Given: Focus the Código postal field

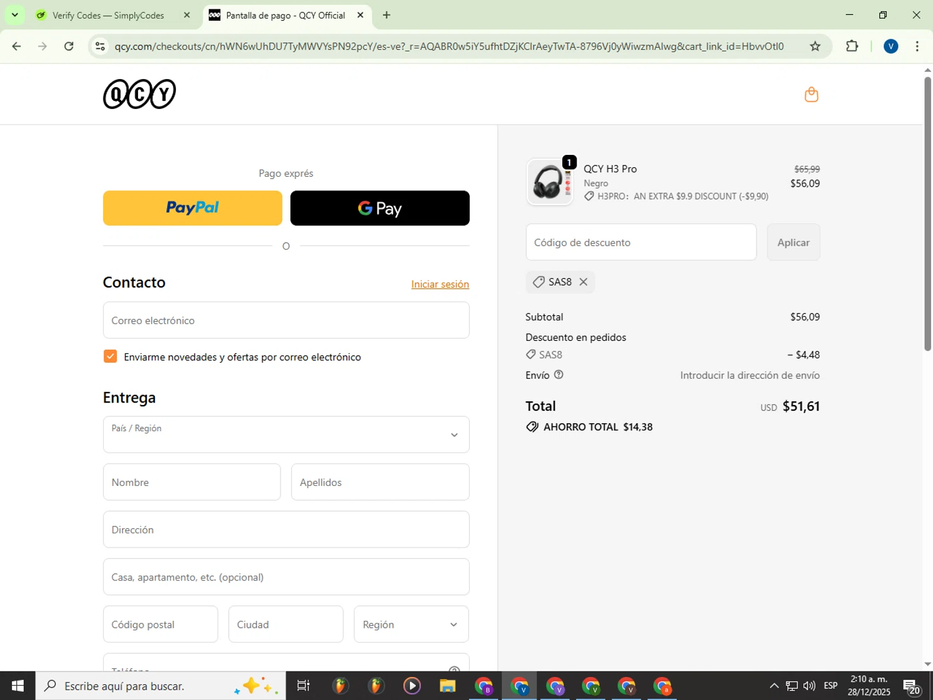Looking at the screenshot, I should [x=160, y=624].
